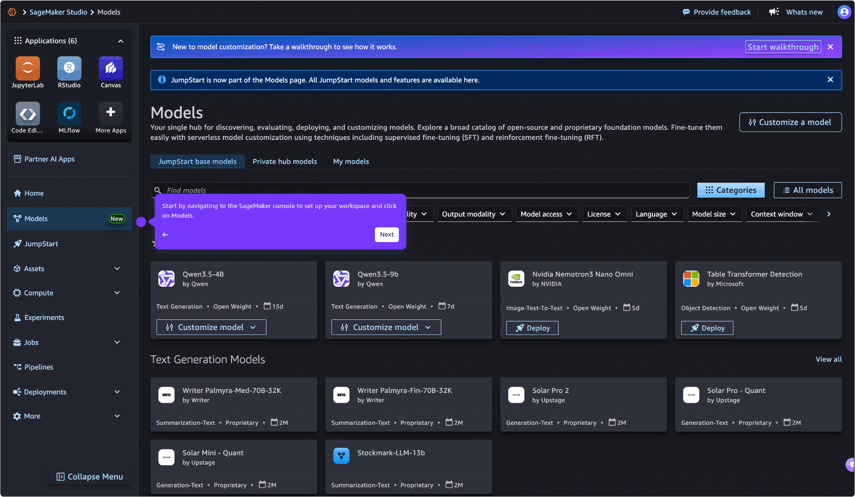Open Customize model dropdown for Qwen3.5-4B
Screen dimensions: 855x497
(211, 327)
